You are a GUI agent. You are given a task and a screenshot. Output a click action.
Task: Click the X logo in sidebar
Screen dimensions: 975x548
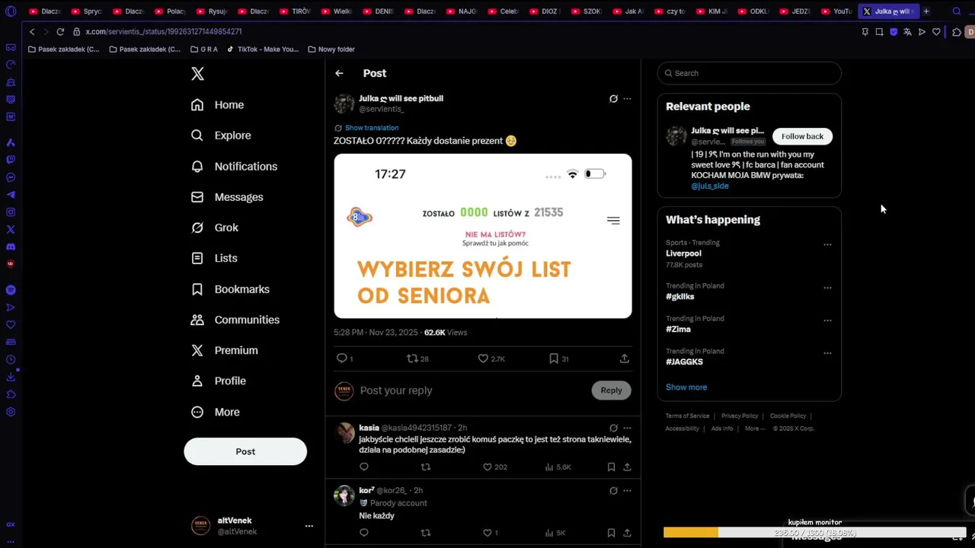pyautogui.click(x=197, y=74)
